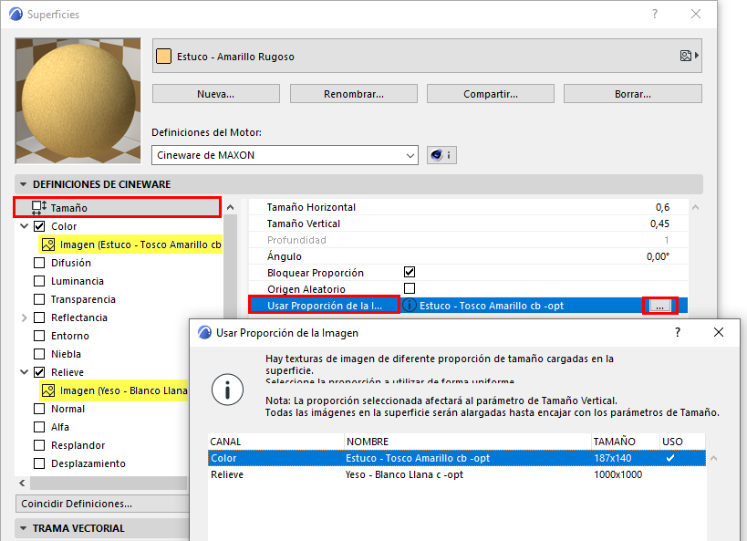The height and width of the screenshot is (541, 747).
Task: Click the Ángulo value 0,00°
Action: 658,256
